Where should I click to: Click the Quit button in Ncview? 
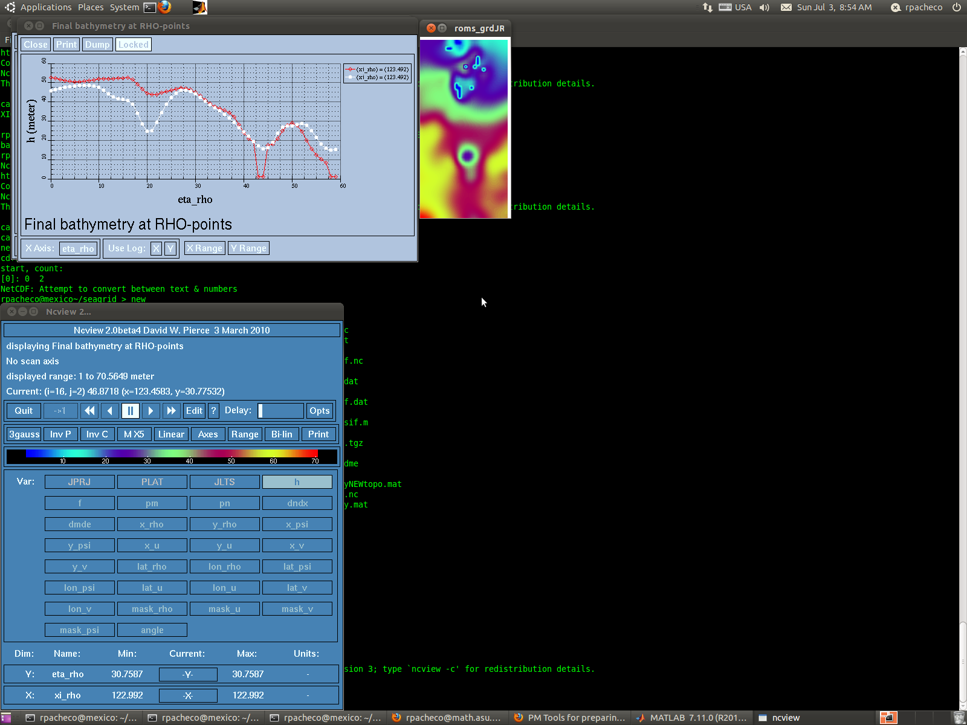pyautogui.click(x=24, y=411)
